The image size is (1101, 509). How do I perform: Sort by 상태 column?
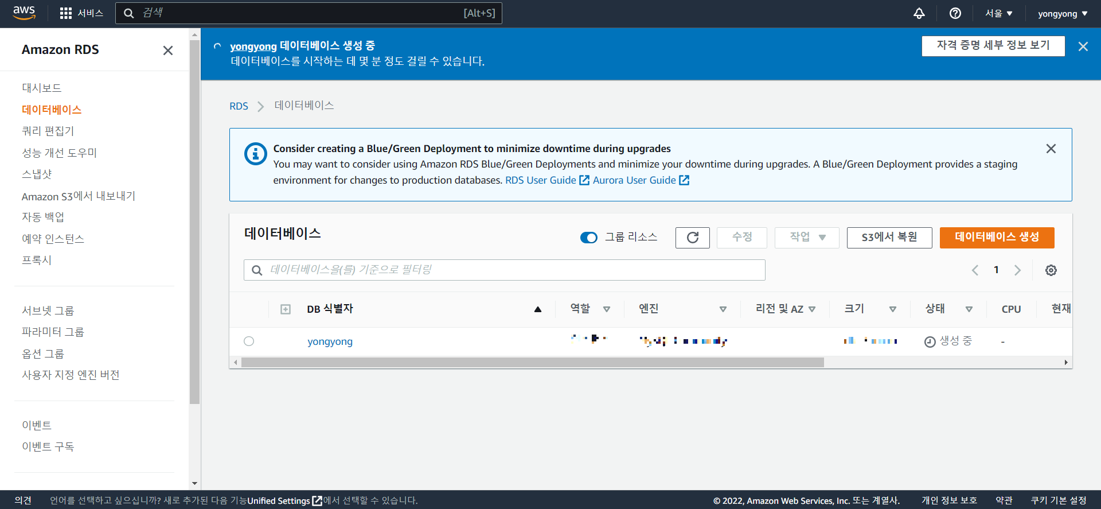pos(969,309)
